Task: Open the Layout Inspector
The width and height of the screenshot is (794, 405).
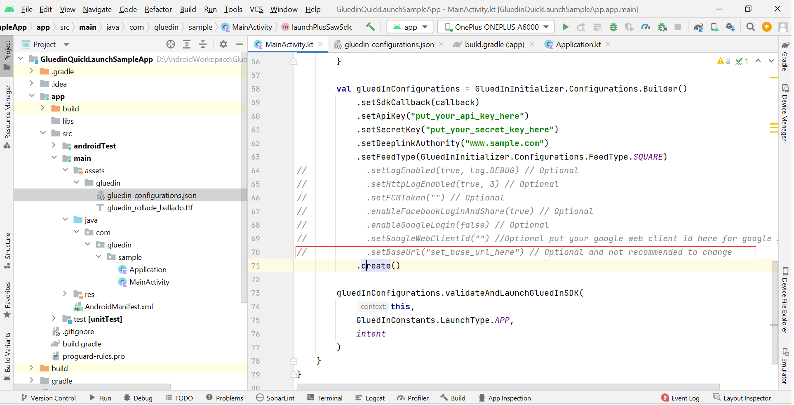Action: coord(742,398)
